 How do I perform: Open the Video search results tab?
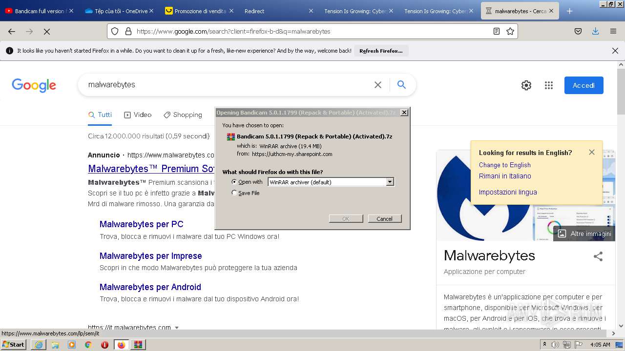(x=138, y=115)
